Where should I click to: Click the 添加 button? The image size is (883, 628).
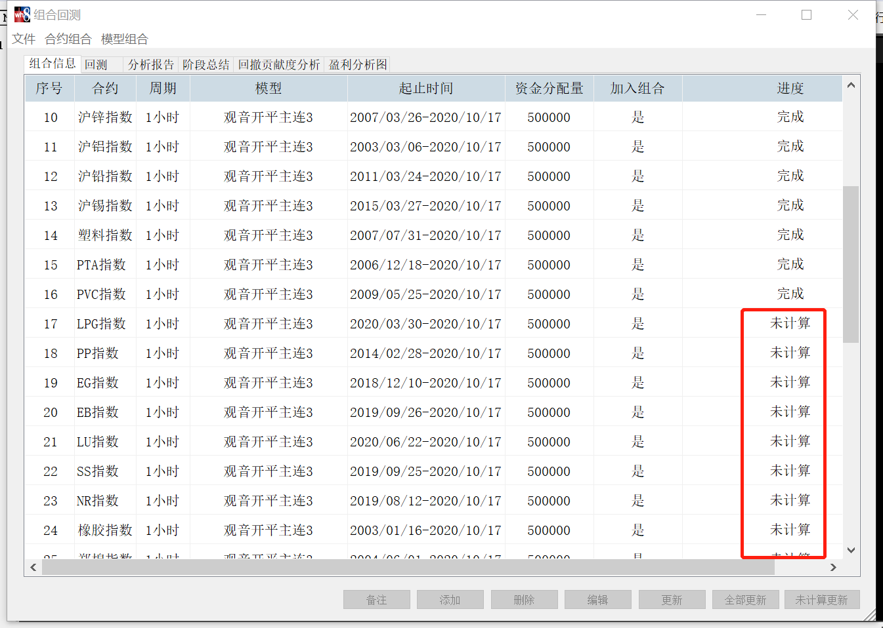click(450, 600)
